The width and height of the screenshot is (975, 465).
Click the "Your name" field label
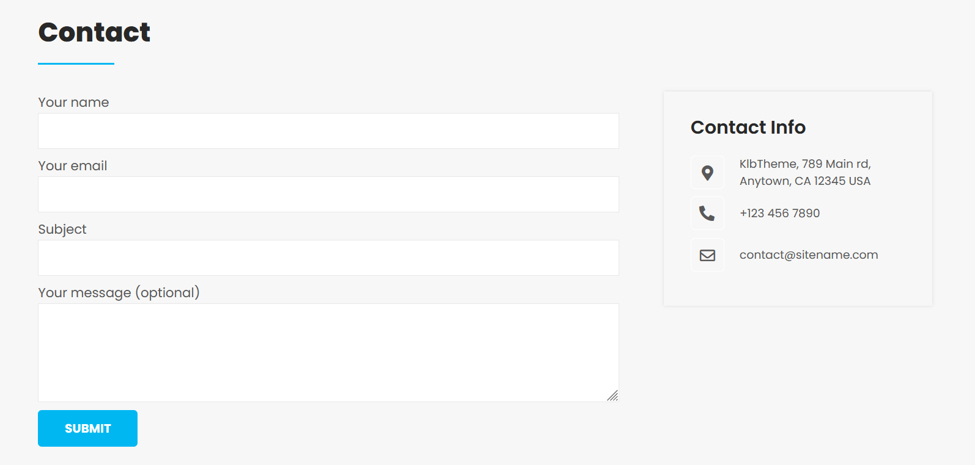coord(73,103)
